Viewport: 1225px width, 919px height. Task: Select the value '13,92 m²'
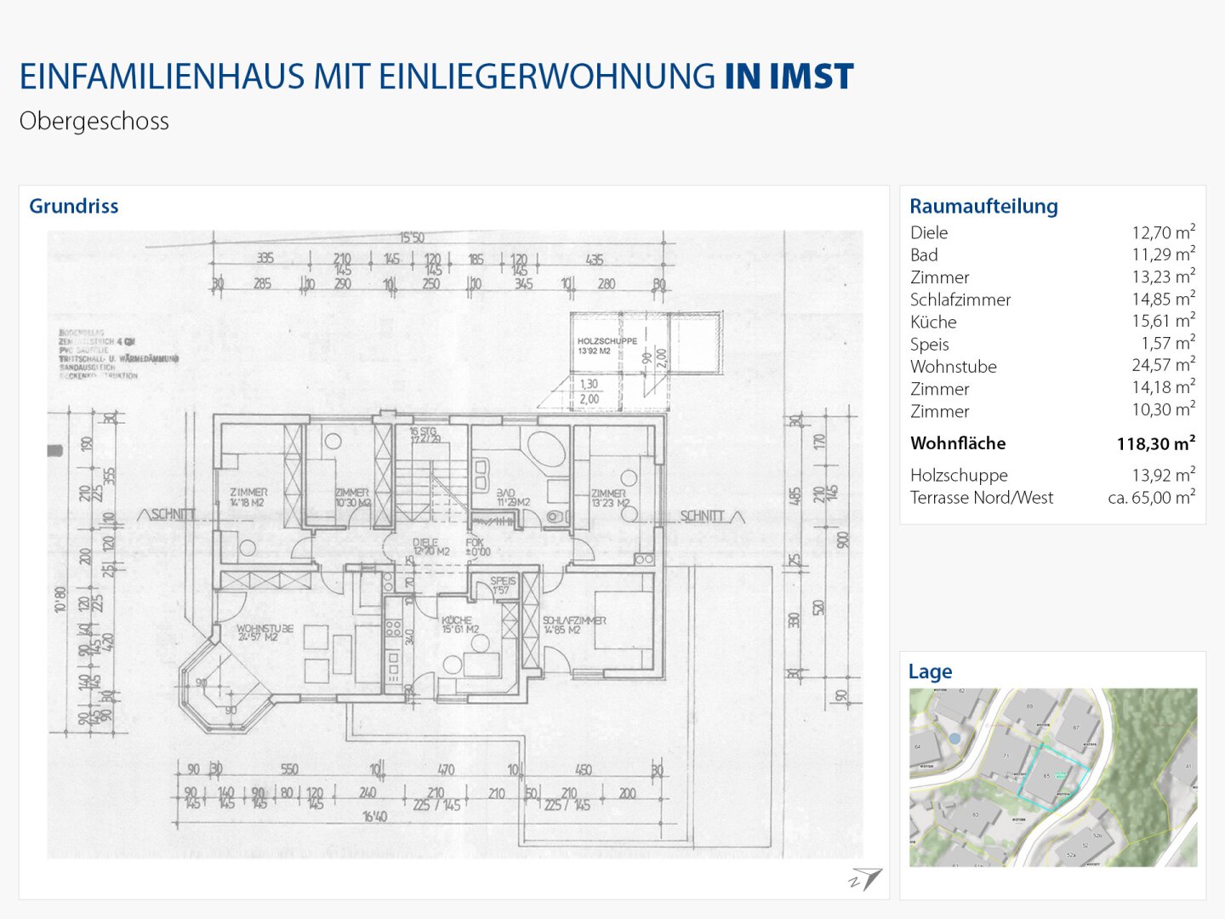tap(1163, 475)
